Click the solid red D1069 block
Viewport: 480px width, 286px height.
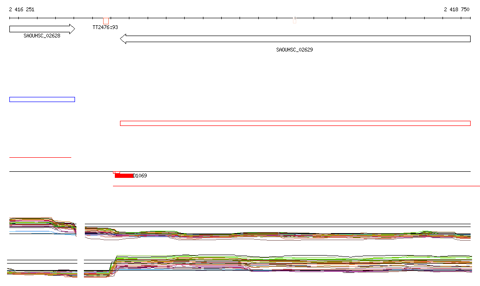[124, 176]
